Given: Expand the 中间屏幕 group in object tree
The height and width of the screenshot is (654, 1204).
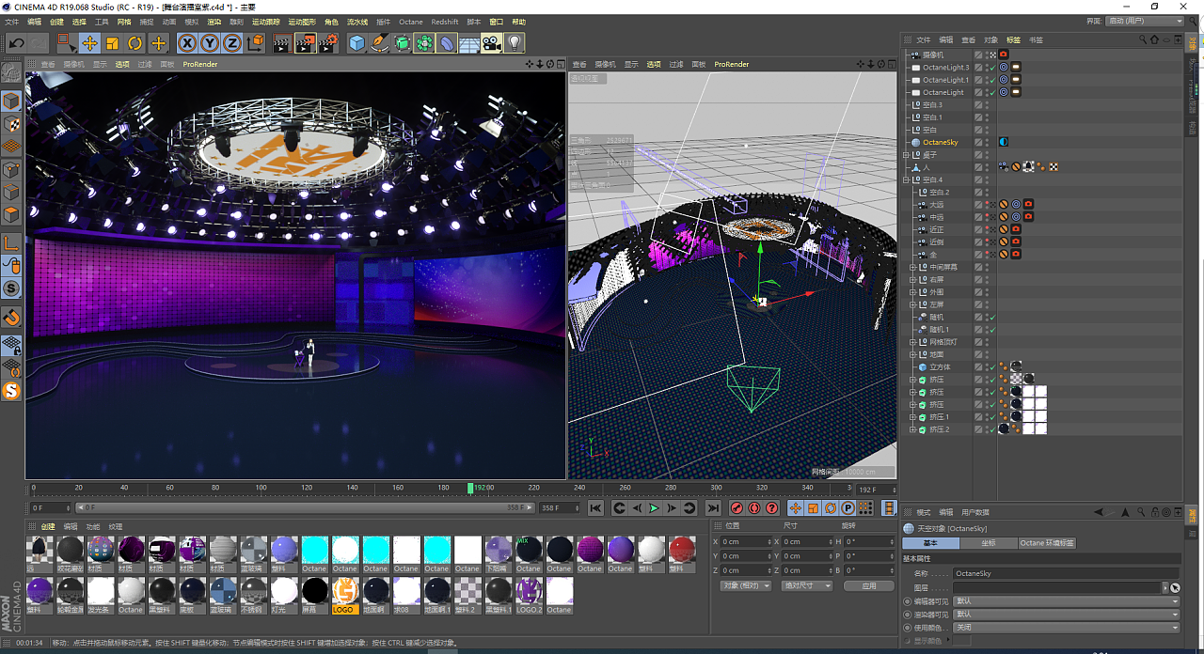Looking at the screenshot, I should coord(911,268).
